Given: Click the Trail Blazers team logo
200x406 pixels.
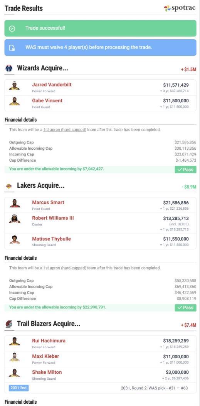Looking at the screenshot, I should (9, 324).
